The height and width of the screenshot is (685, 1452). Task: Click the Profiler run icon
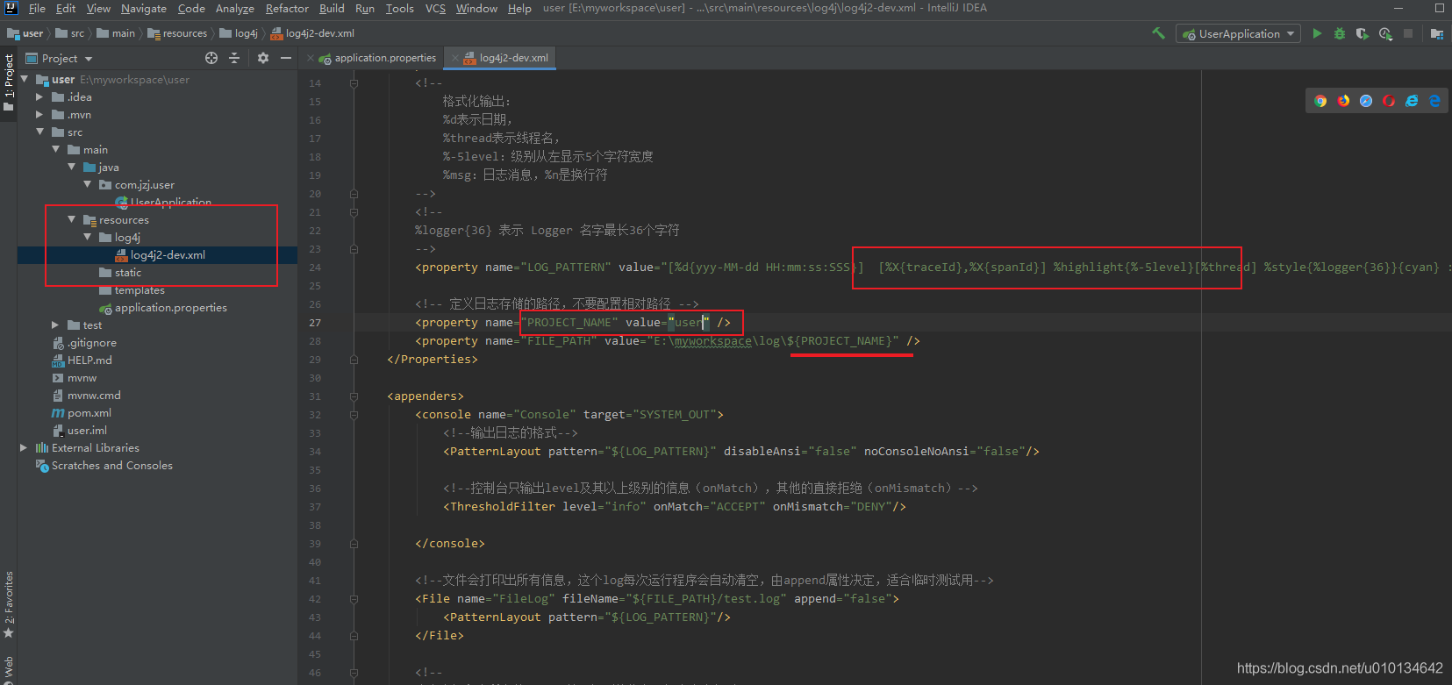tap(1385, 33)
